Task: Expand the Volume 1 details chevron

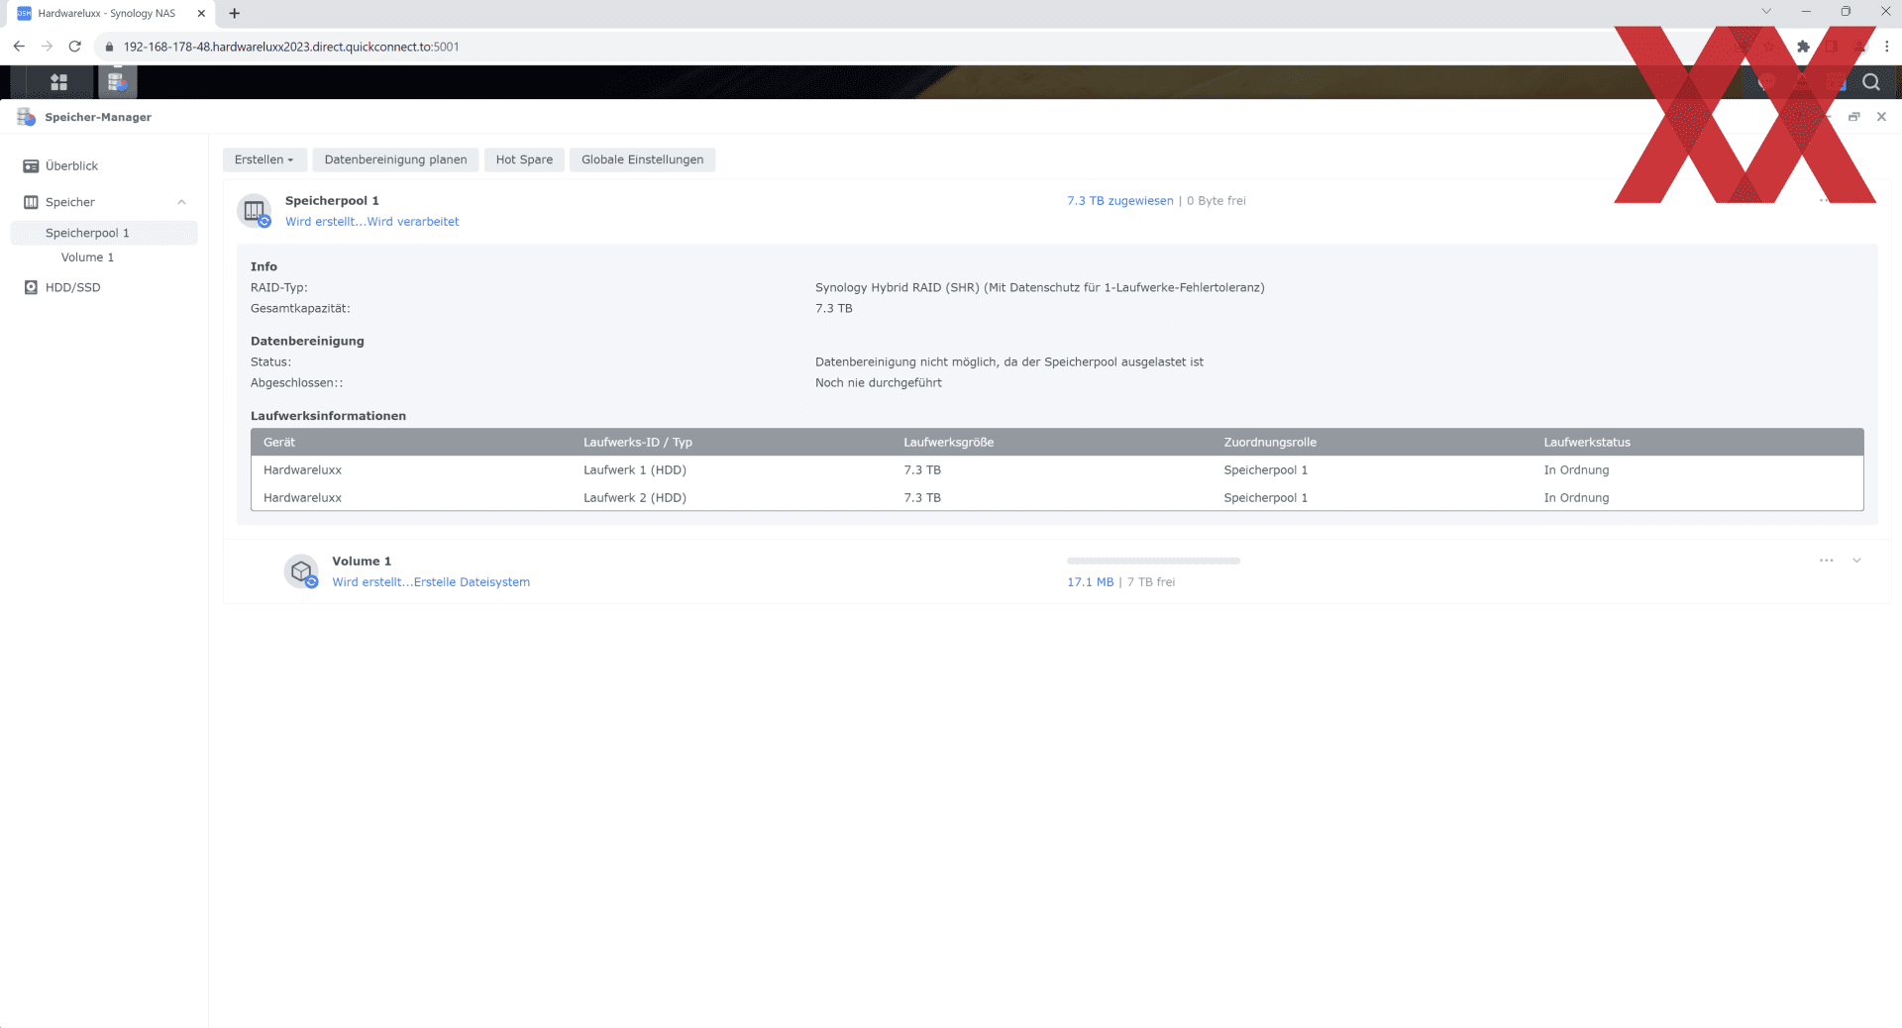Action: (1856, 561)
